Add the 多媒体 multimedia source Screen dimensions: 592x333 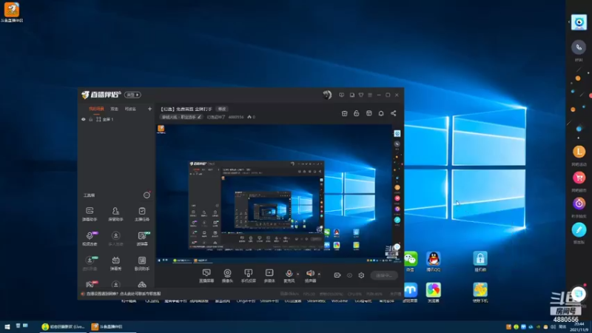[x=269, y=275]
